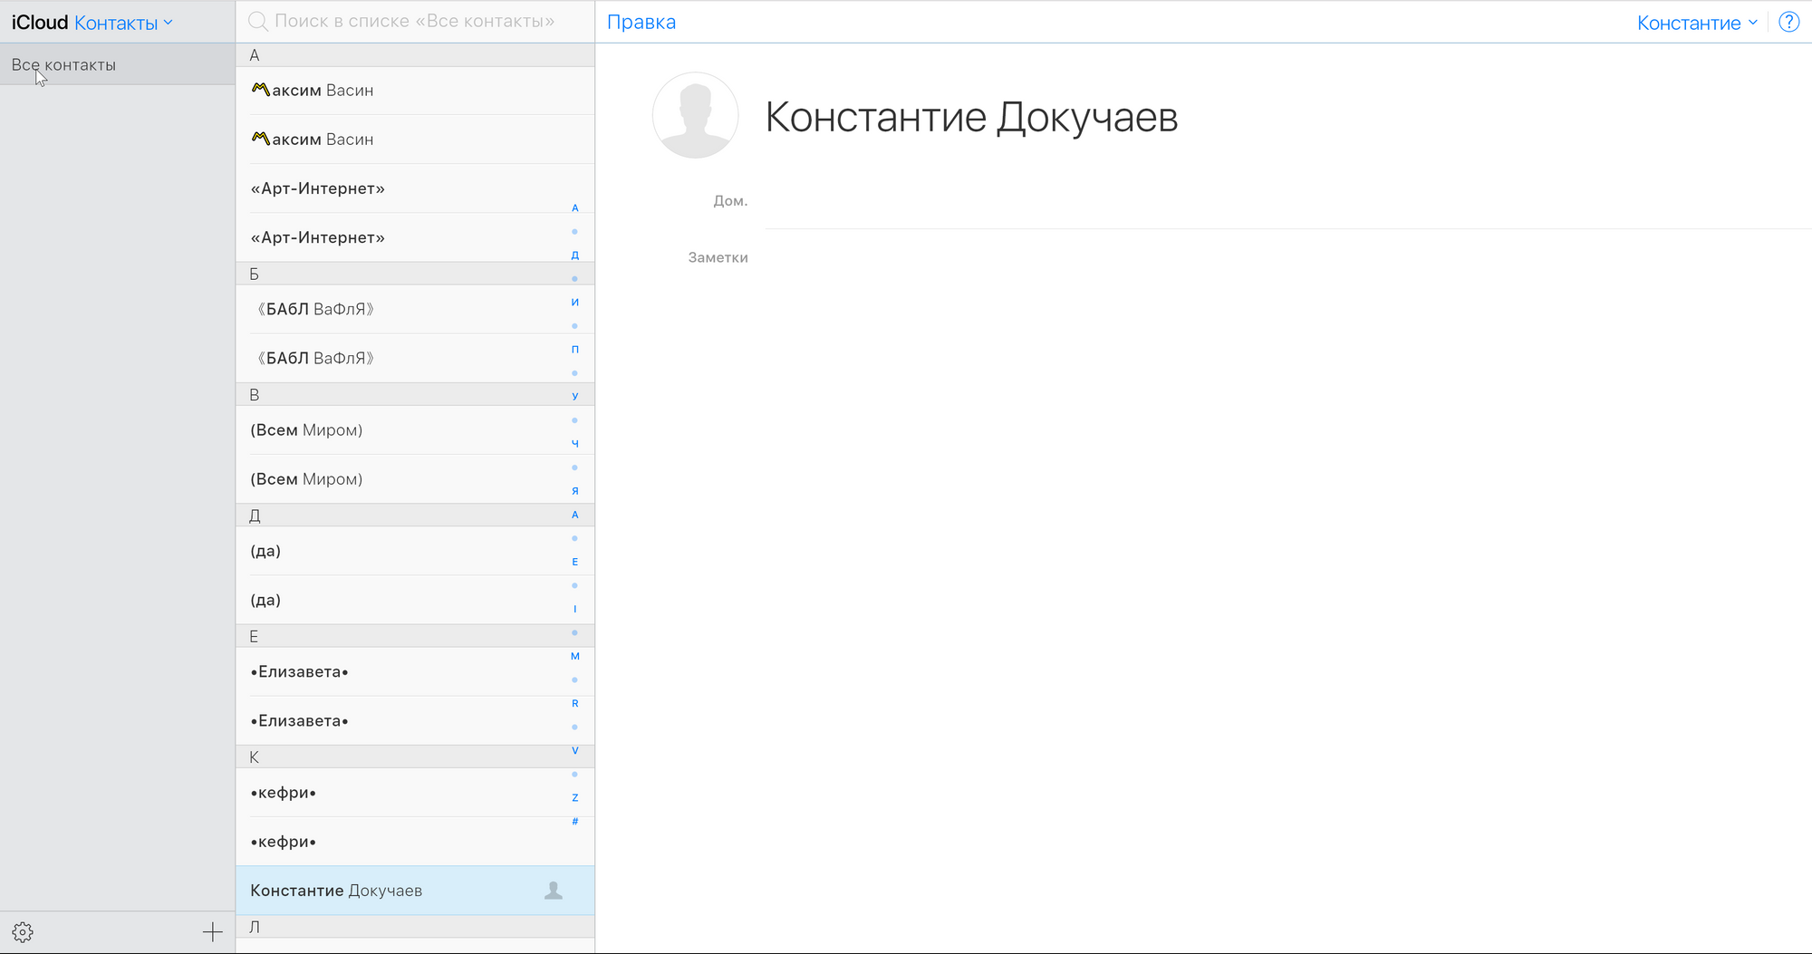Jump to Я in the alphabet index

point(574,491)
